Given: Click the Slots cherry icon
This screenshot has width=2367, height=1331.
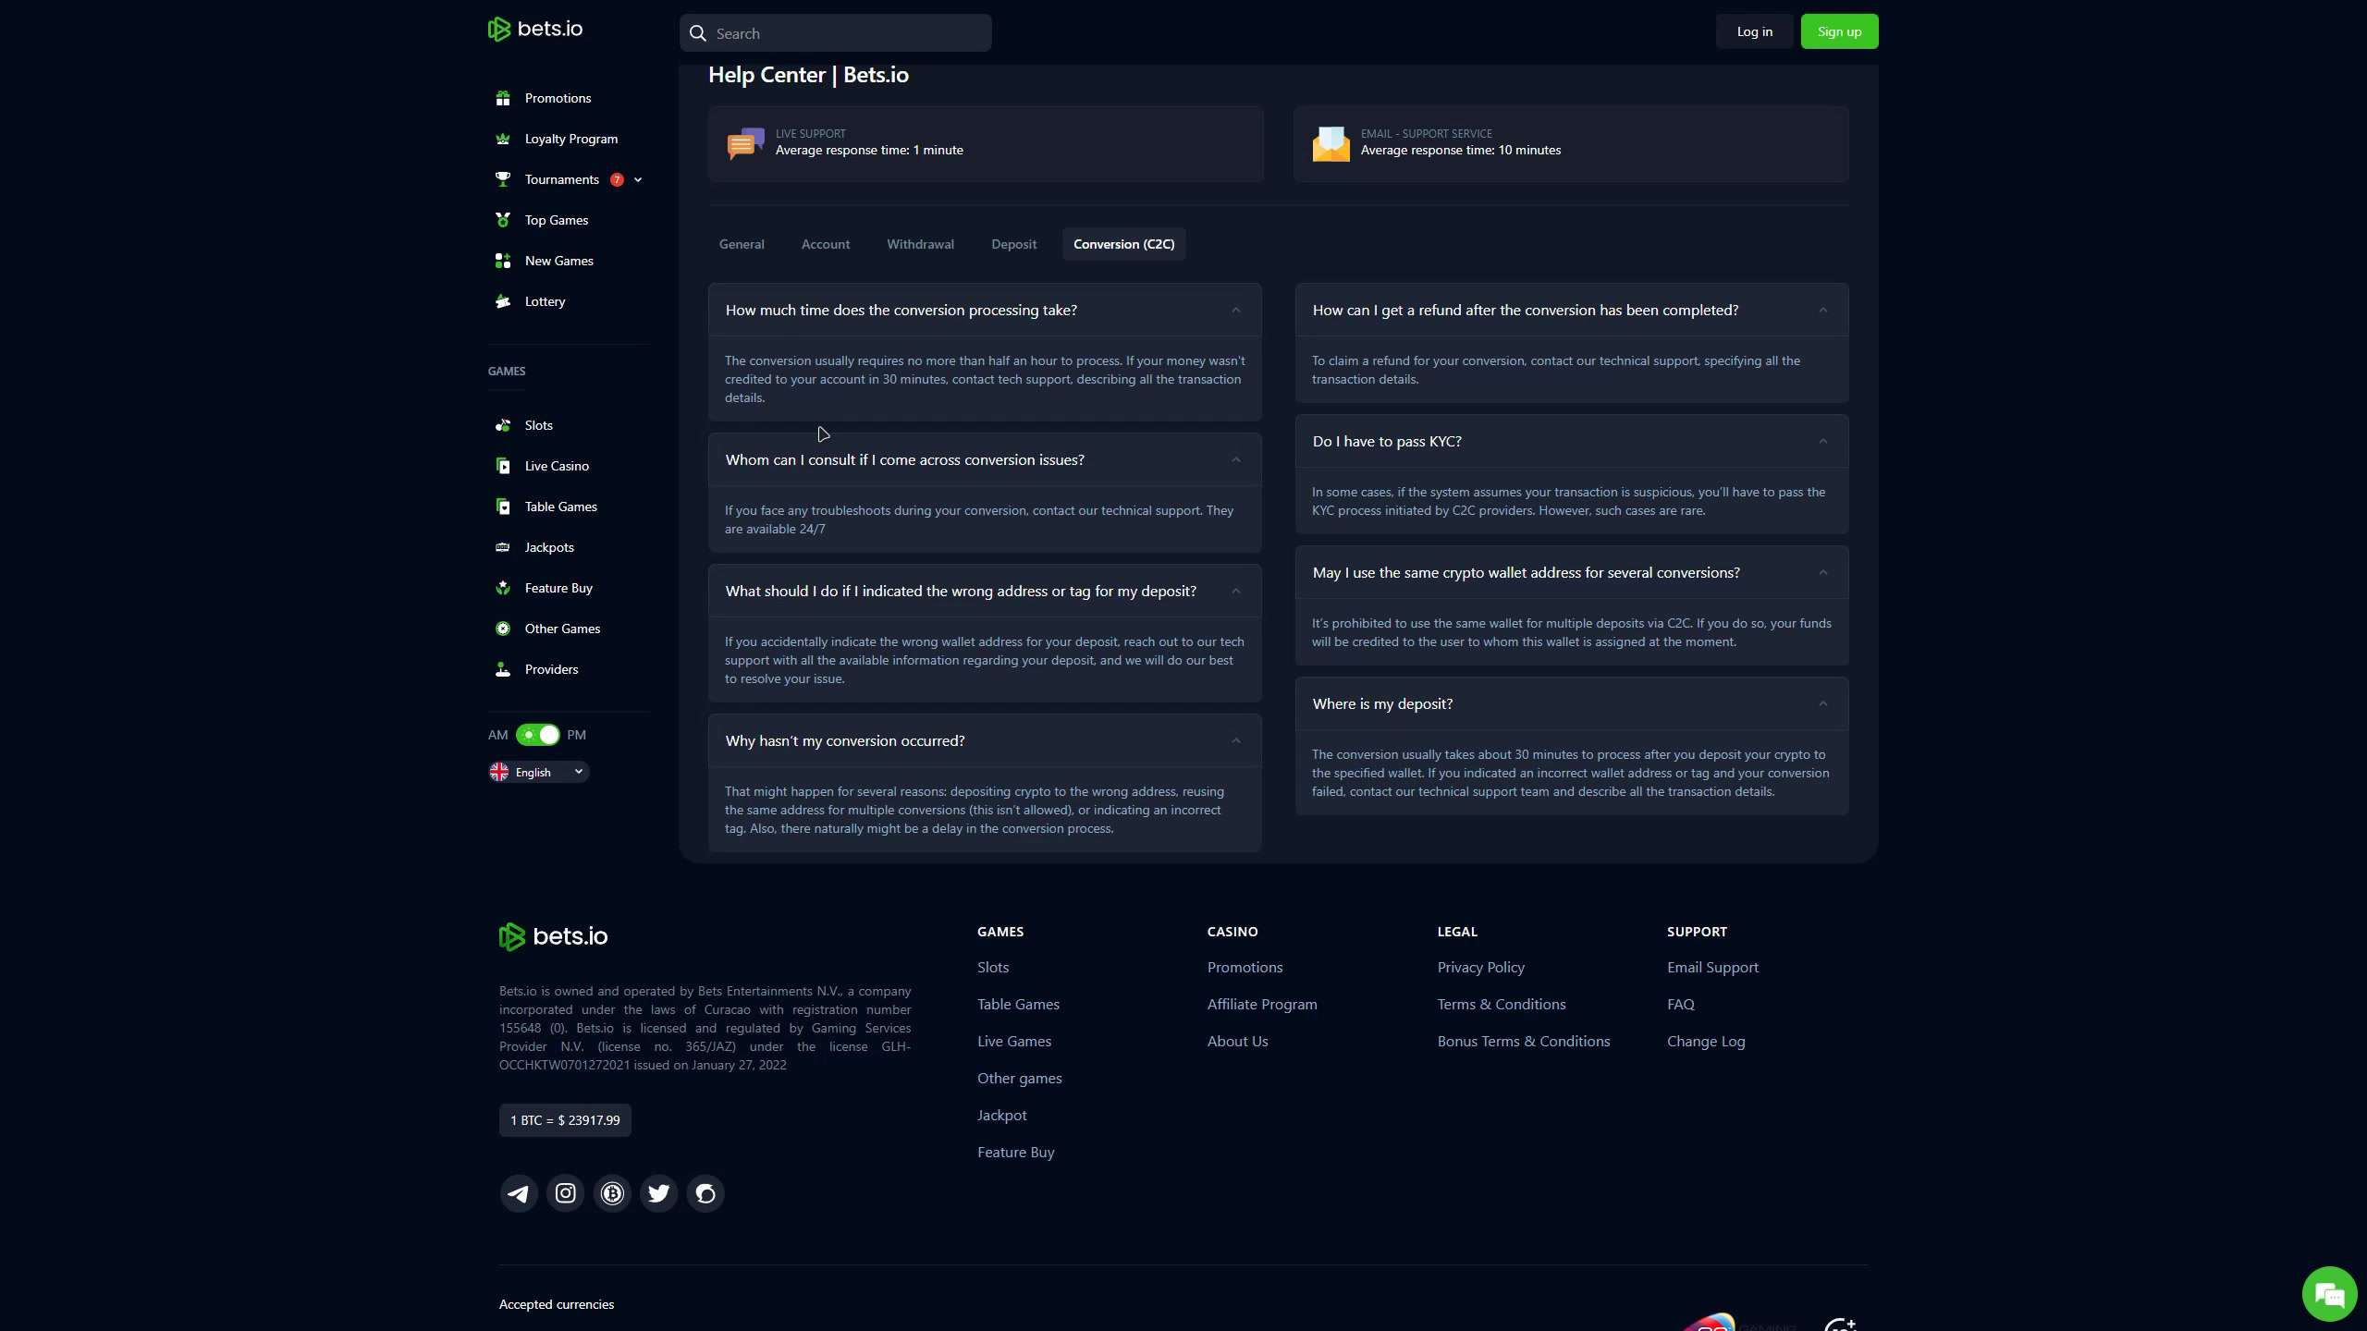Looking at the screenshot, I should click(503, 425).
